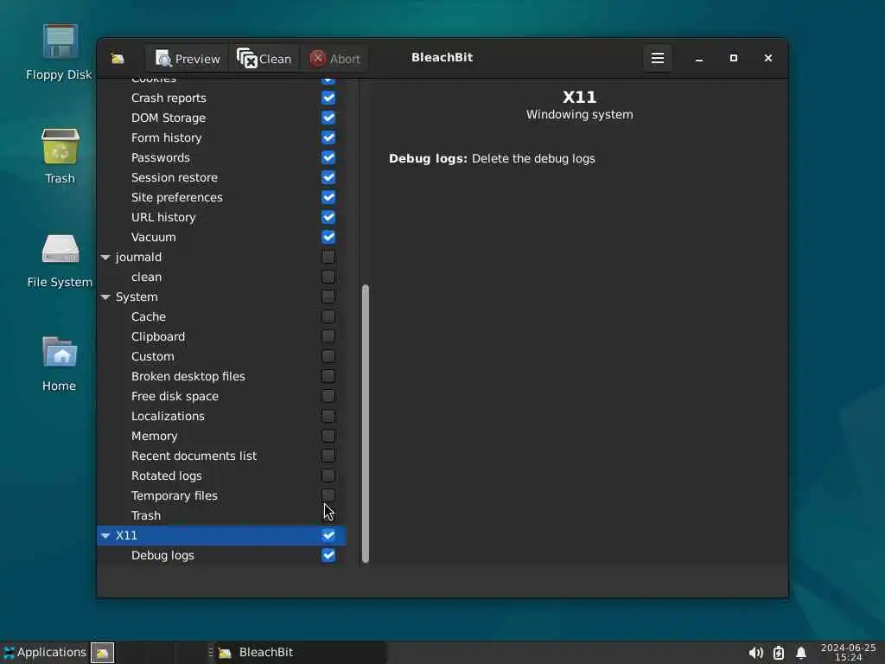Click the BleachBit app icon in header bar
Viewport: 885px width, 664px height.
(118, 58)
